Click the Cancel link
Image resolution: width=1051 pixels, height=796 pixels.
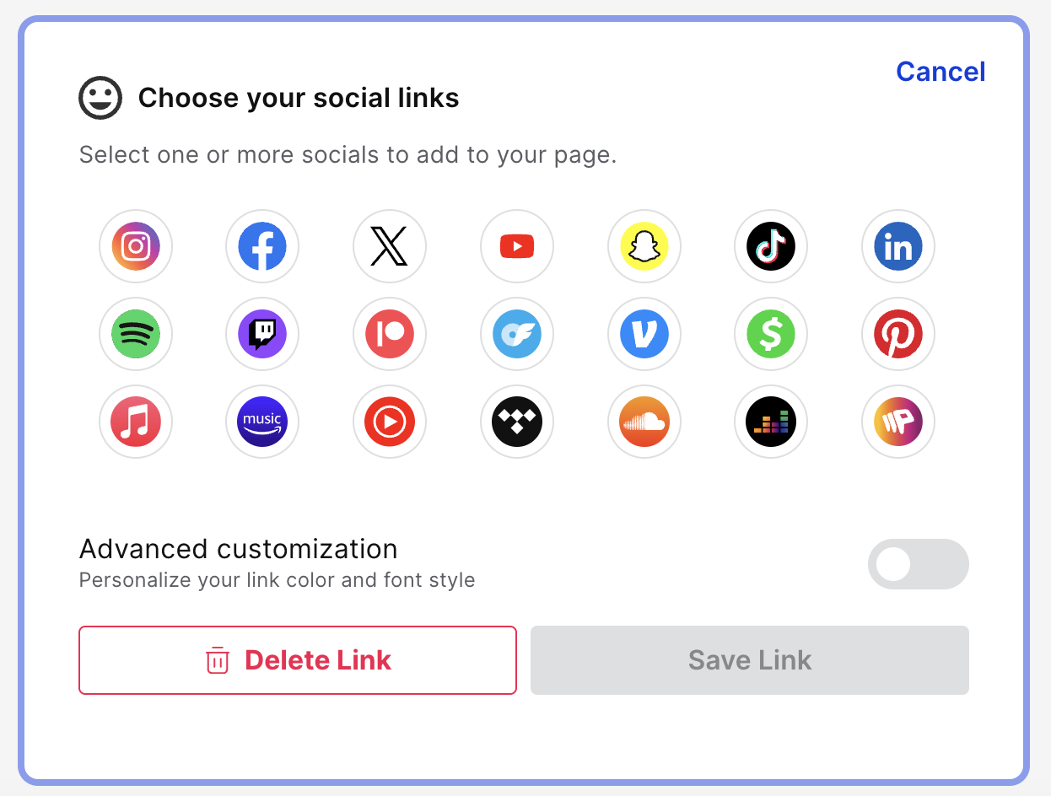click(x=941, y=72)
